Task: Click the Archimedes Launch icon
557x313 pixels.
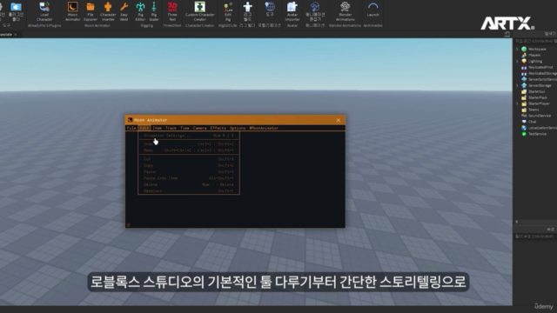Action: 373,10
